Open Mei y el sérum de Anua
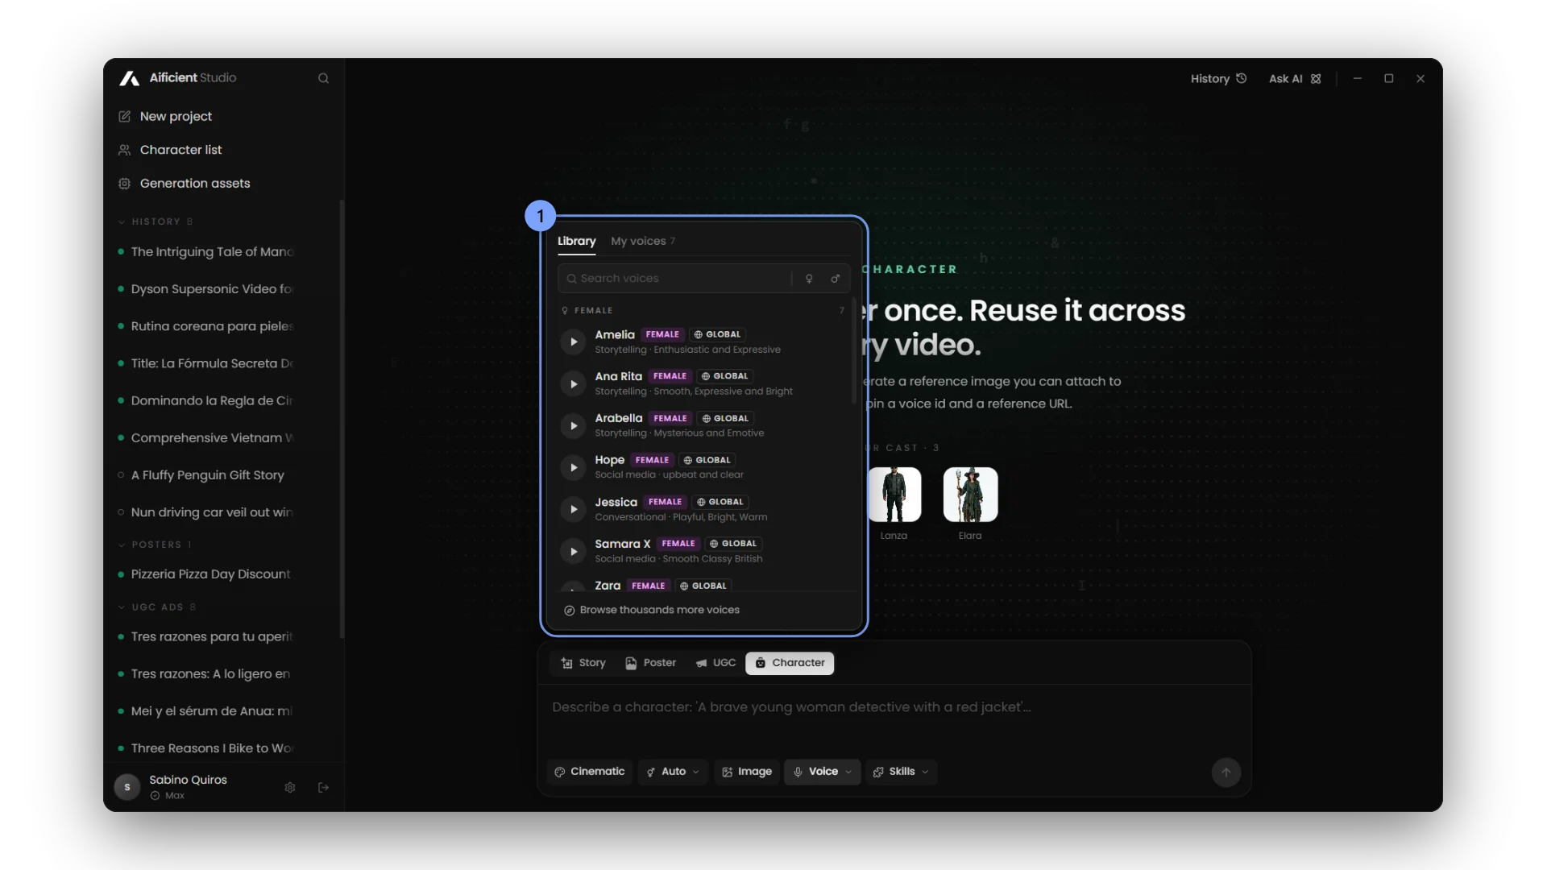 [206, 711]
